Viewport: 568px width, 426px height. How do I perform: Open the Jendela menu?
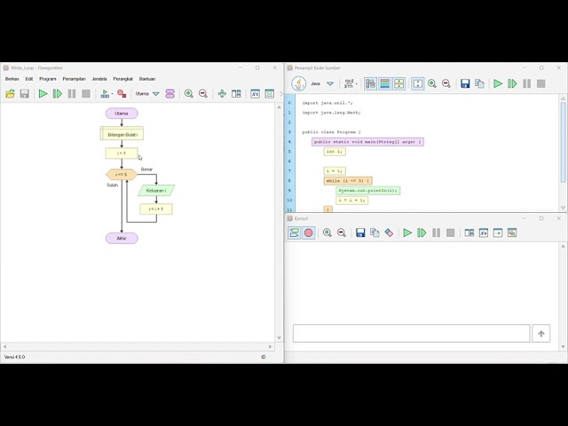99,79
